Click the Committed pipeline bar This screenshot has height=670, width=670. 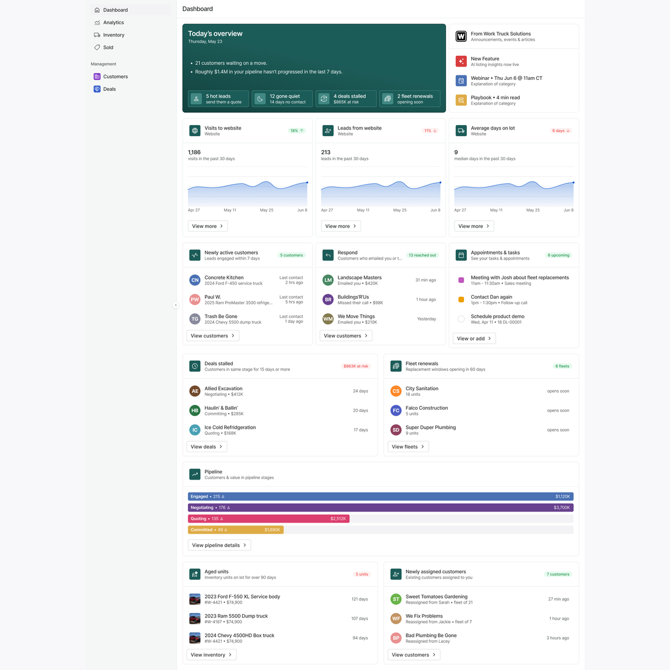coord(236,530)
